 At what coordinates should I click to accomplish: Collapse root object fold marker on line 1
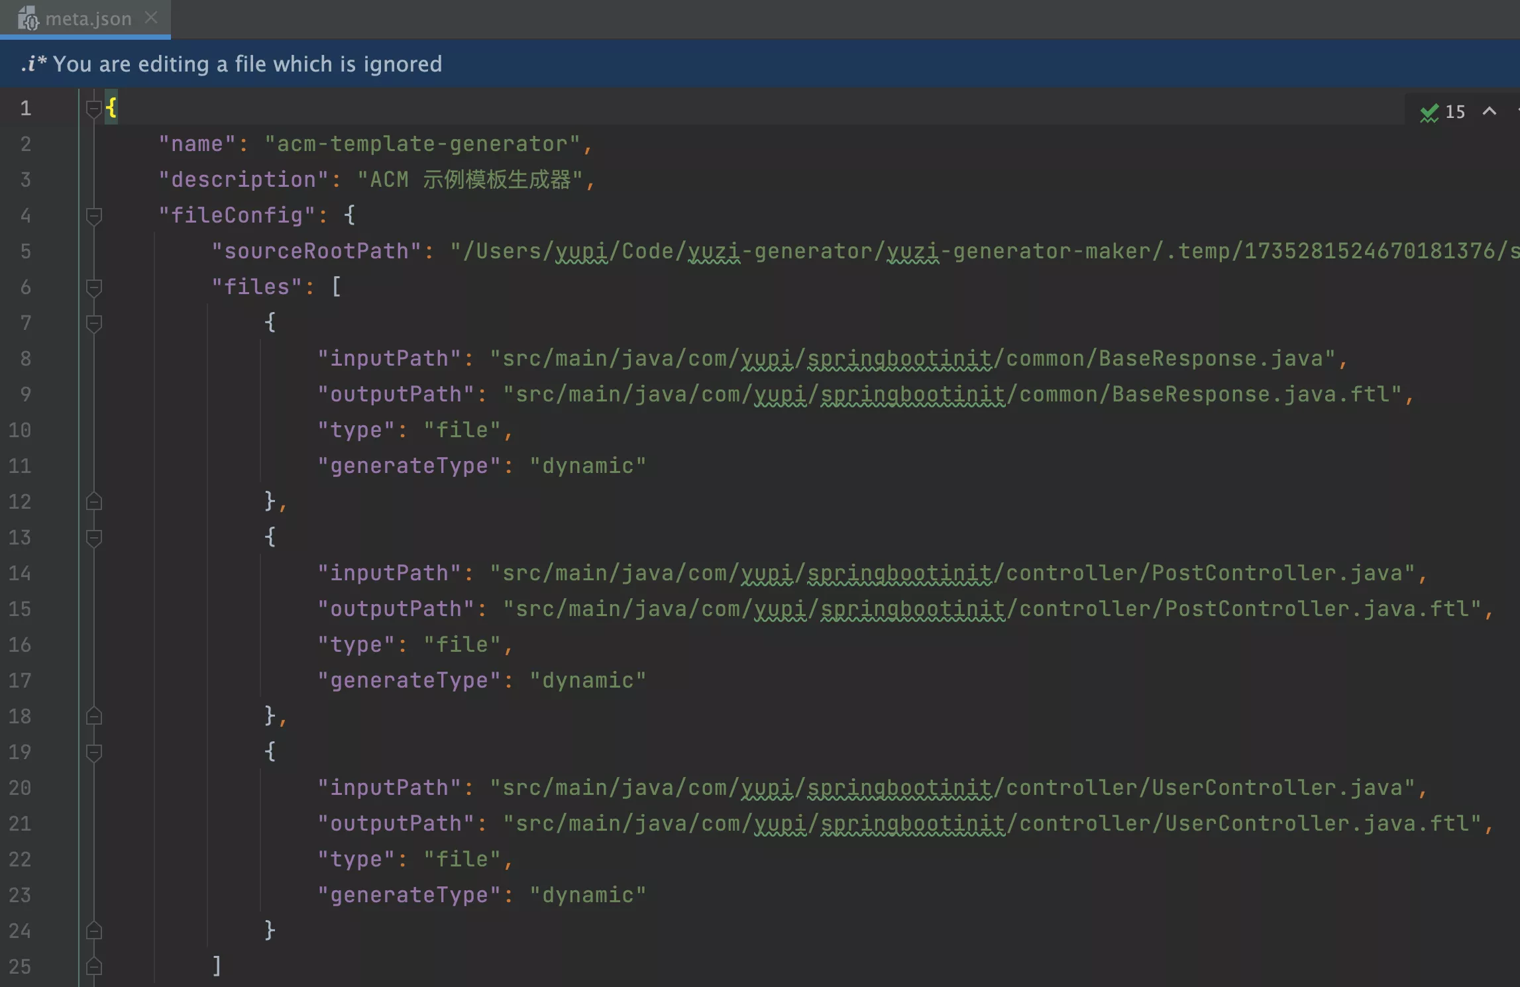pos(94,108)
